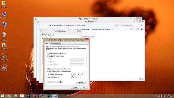
Task: Click 'Bu bağlantıyı yeniden adlandır' toolbar command
Action: (101, 29)
